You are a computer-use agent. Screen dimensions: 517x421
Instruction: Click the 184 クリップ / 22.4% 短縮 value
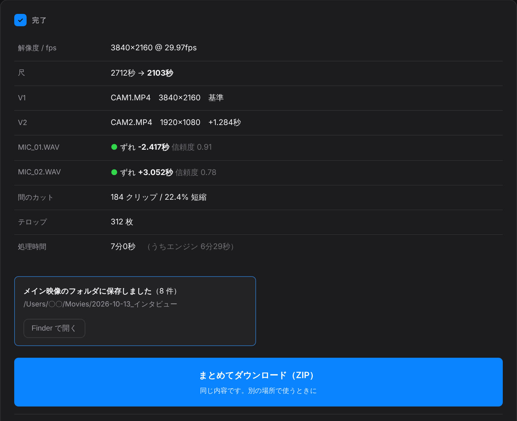tap(159, 197)
